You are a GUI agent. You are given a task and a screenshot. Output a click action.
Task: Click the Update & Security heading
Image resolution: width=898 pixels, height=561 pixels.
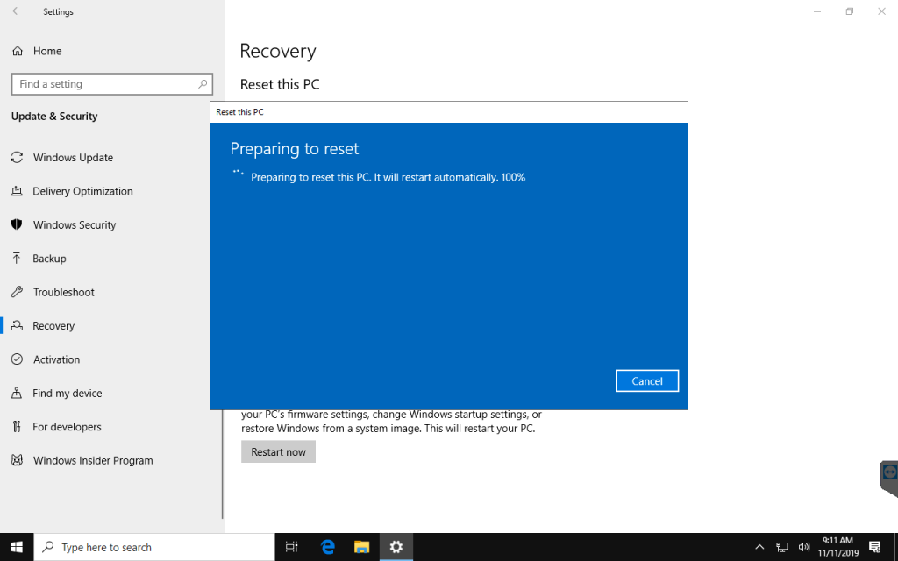(x=54, y=117)
